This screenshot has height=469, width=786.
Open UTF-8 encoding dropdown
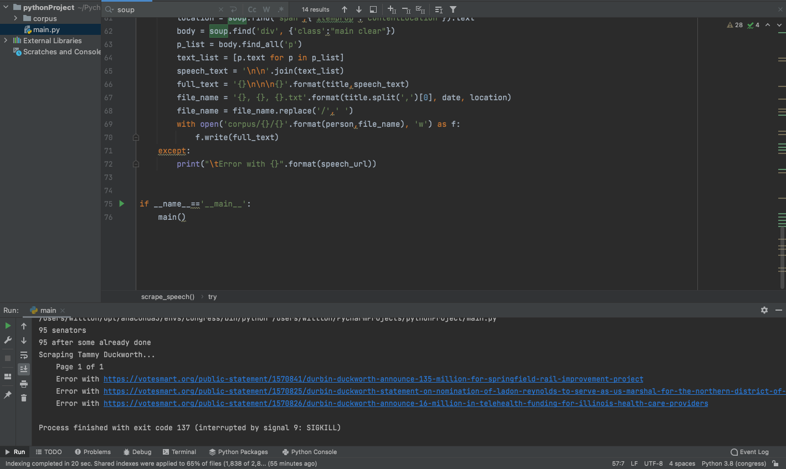(x=654, y=463)
